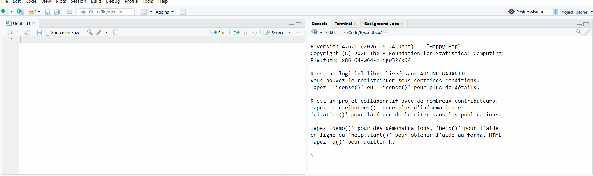The height and width of the screenshot is (176, 593).
Task: Go back to previous source location
Action: coord(8,32)
